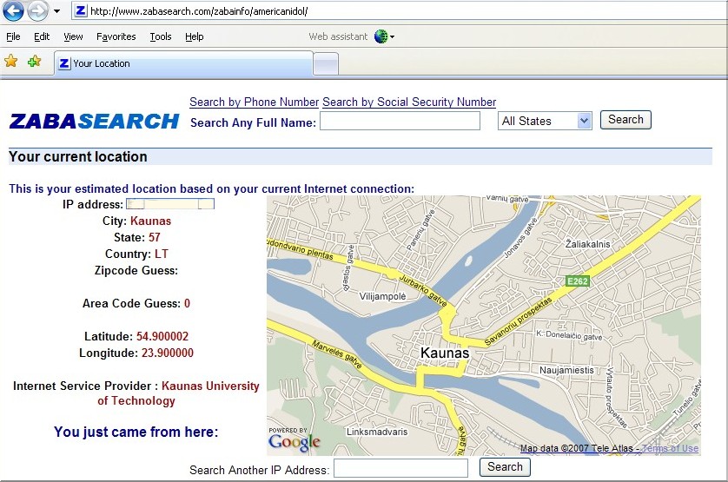Open a new blank tab
Image resolution: width=728 pixels, height=482 pixels.
click(x=326, y=64)
